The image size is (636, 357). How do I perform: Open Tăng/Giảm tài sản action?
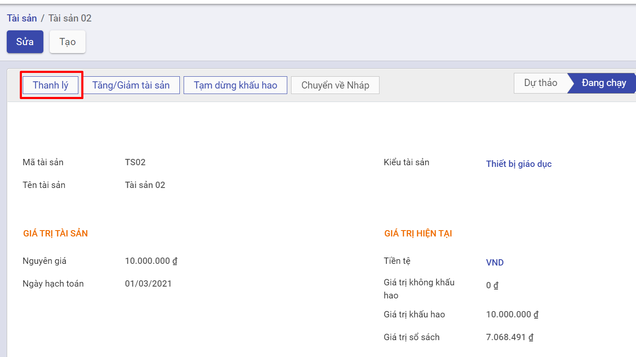tap(131, 85)
